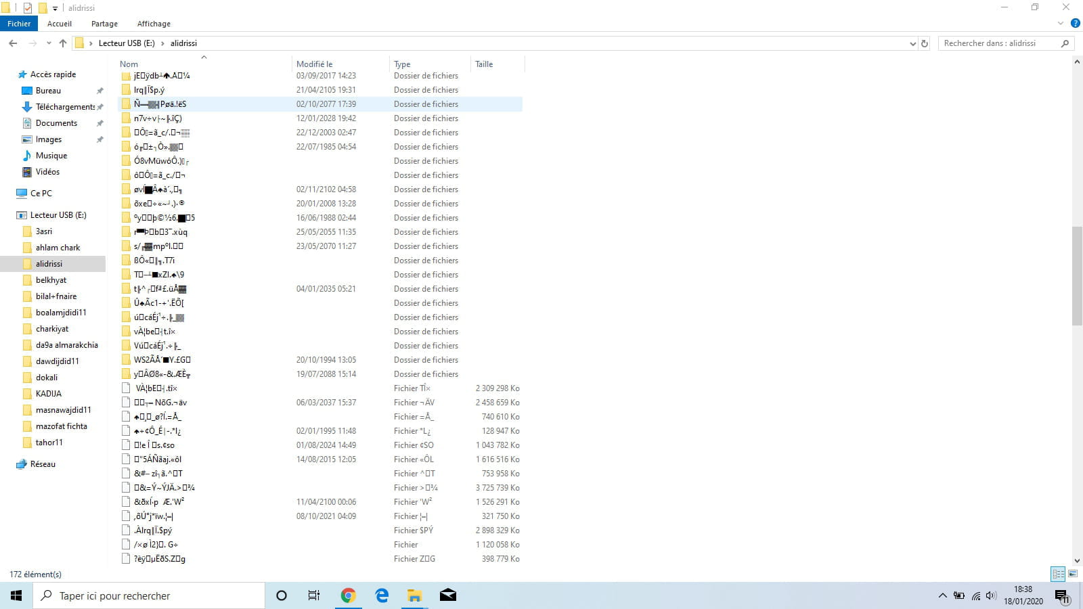Sort by the Modifié le column
1083x609 pixels.
315,64
